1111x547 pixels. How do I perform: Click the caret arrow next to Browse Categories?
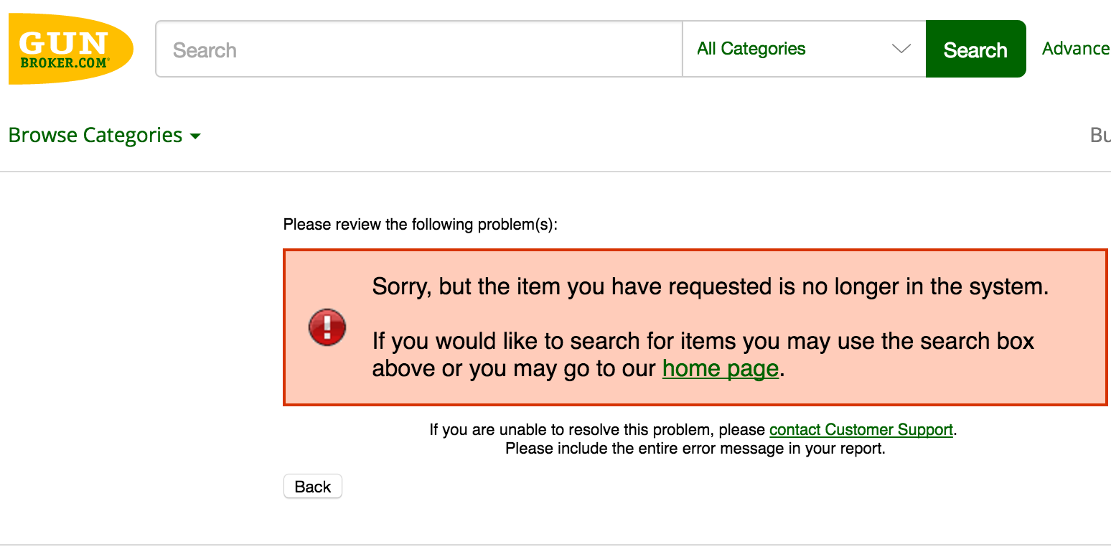[195, 136]
